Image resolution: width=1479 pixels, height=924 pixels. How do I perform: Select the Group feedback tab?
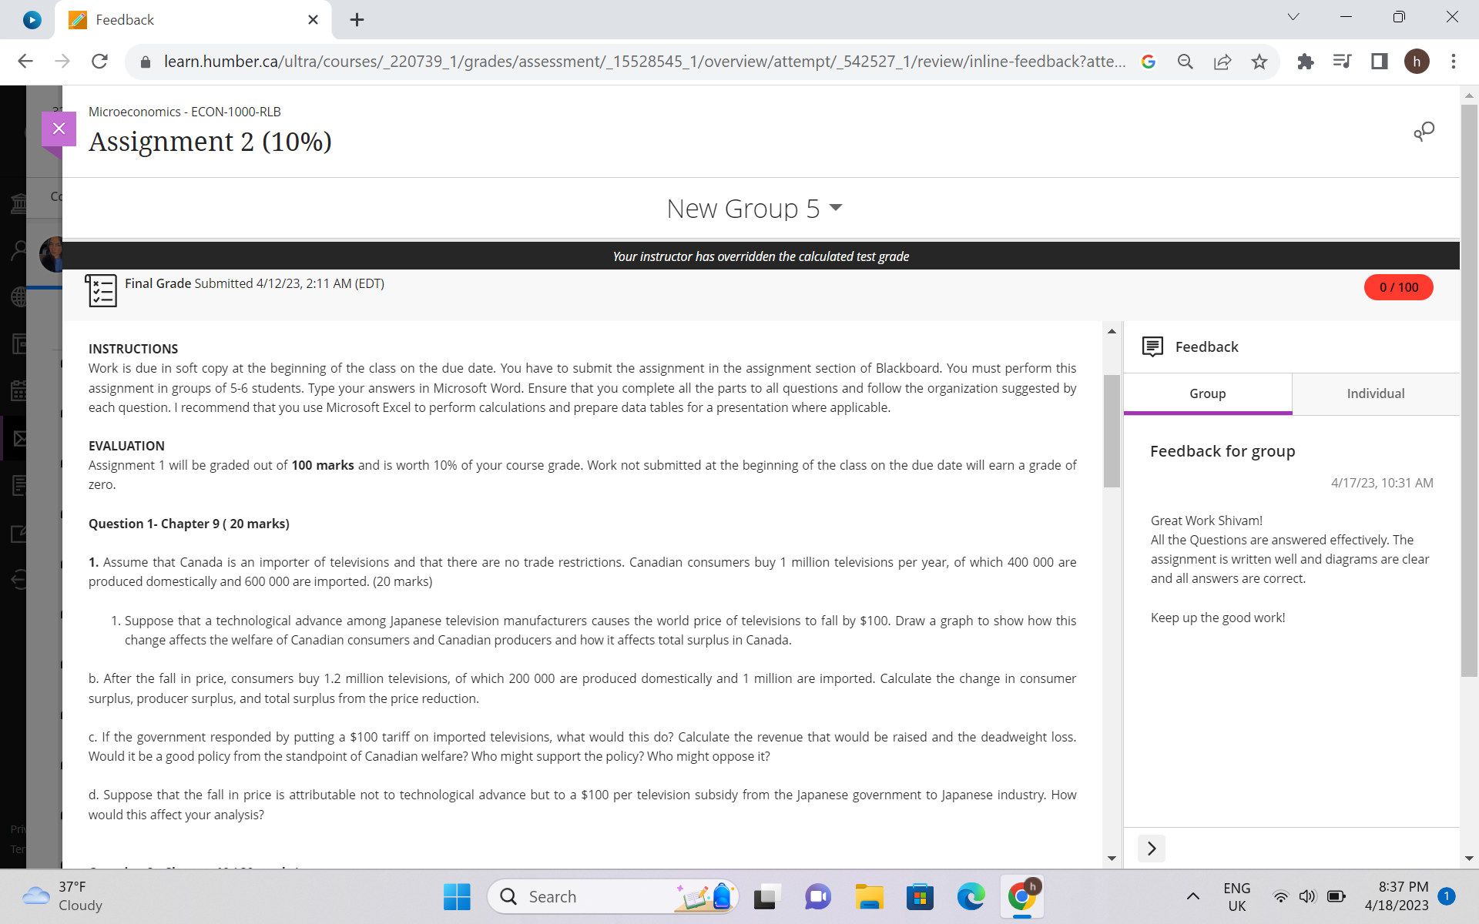pyautogui.click(x=1207, y=393)
